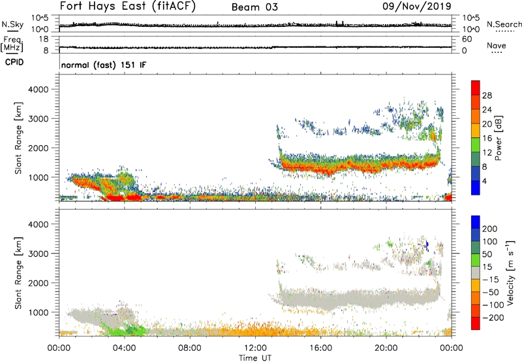
Task: Pick the teal Power swatch between 8 and 12
Action: tap(476, 159)
